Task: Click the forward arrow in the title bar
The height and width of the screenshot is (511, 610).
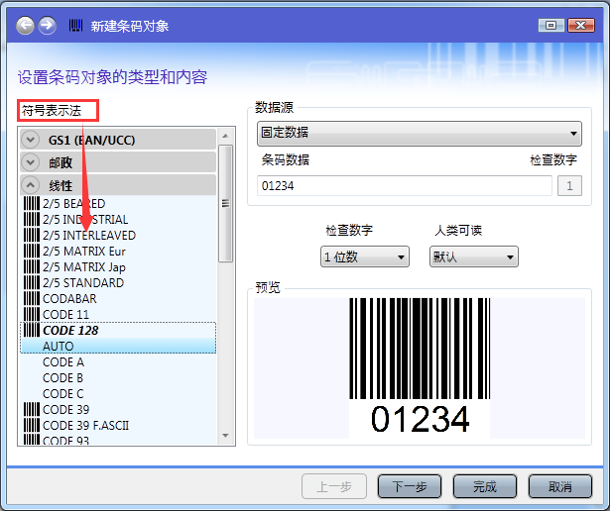Action: (47, 26)
